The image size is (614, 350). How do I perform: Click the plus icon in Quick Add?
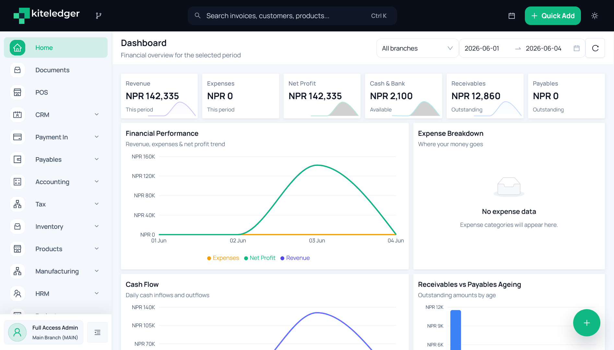(534, 16)
